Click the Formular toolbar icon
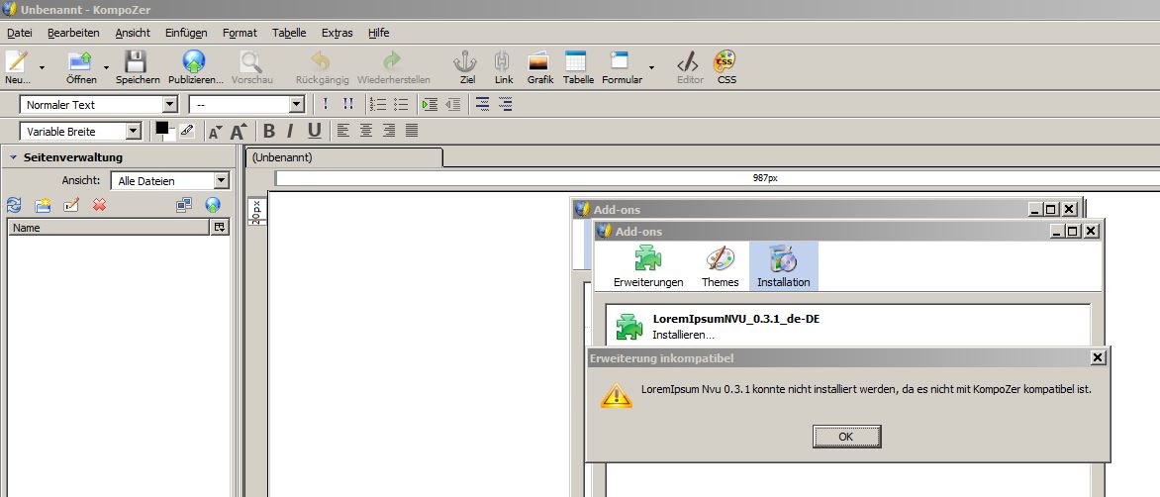Image resolution: width=1160 pixels, height=497 pixels. click(x=620, y=60)
